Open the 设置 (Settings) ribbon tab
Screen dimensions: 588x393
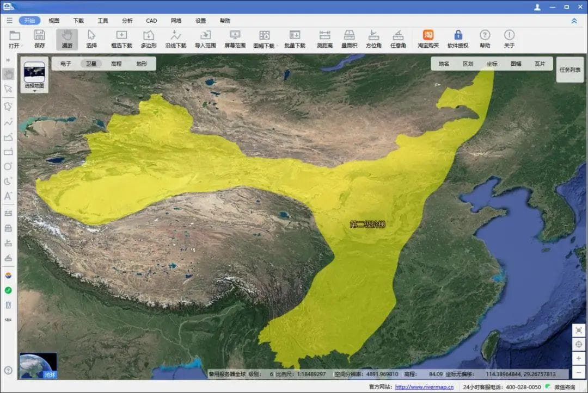coord(200,21)
